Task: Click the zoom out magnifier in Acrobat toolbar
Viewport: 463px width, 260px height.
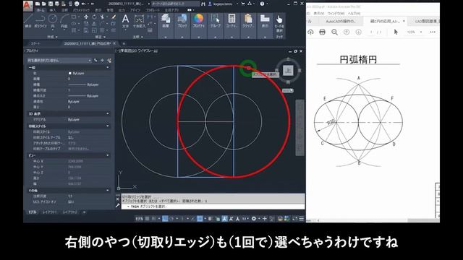Action: [x=334, y=32]
